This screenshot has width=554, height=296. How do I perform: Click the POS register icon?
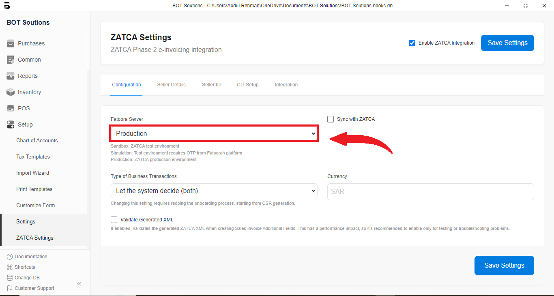tap(11, 108)
